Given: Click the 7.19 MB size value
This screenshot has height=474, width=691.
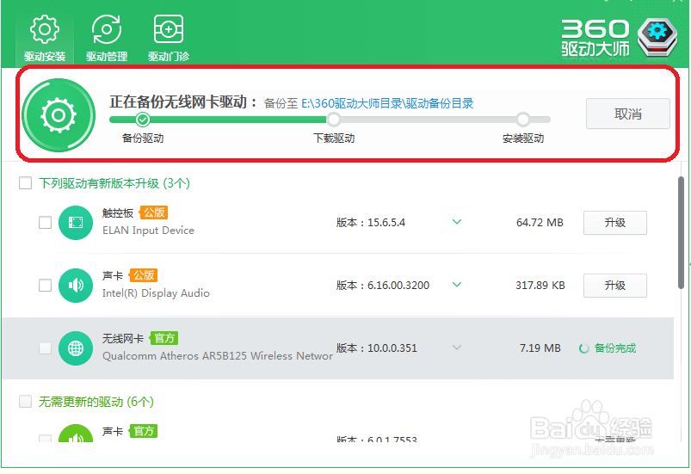Looking at the screenshot, I should 540,348.
